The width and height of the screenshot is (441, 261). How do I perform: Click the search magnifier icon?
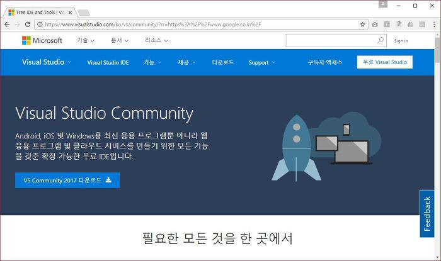point(381,40)
